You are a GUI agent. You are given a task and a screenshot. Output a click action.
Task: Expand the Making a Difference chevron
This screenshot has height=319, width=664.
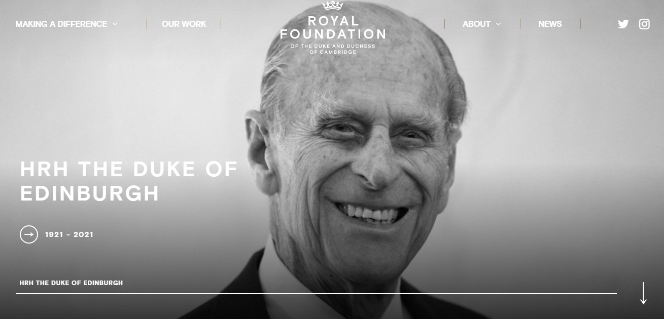point(115,24)
